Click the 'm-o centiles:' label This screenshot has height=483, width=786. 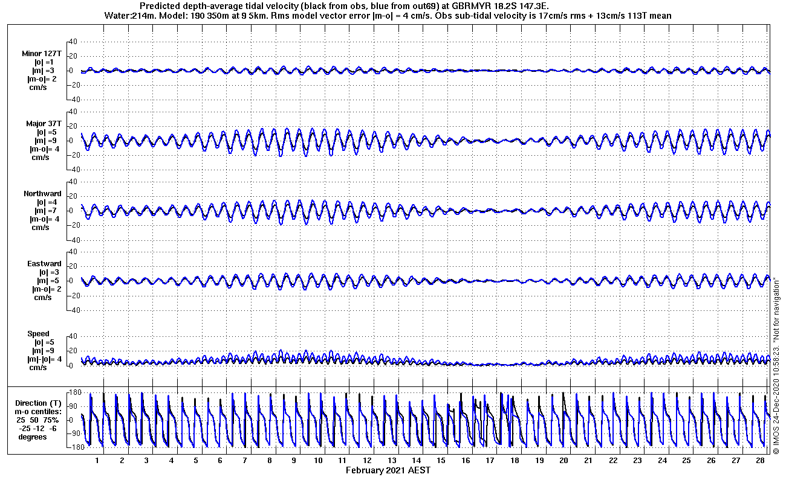pos(39,411)
